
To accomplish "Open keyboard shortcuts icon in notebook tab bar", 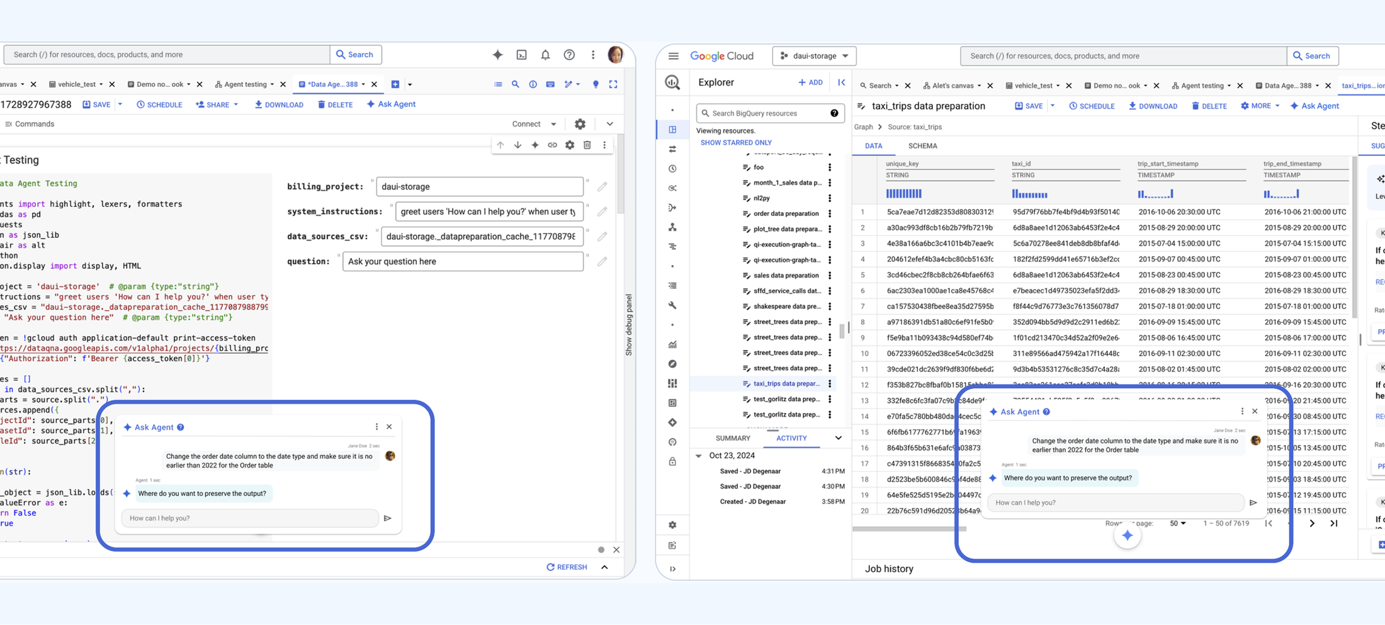I will click(x=550, y=84).
